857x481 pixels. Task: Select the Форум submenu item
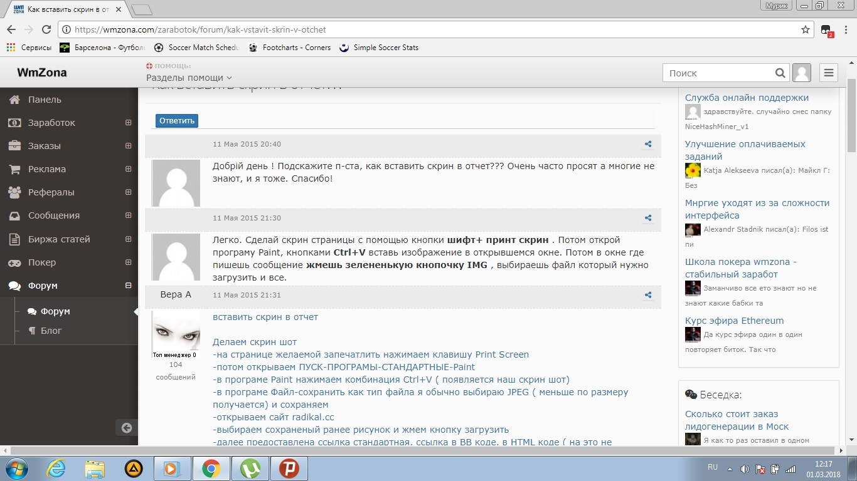55,311
